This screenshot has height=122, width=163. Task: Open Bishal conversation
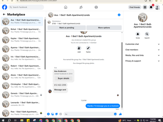pyautogui.click(x=22, y=30)
